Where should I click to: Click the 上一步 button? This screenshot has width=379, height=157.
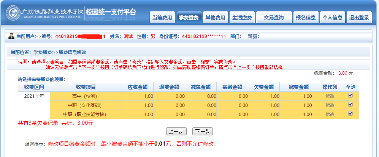pyautogui.click(x=176, y=132)
